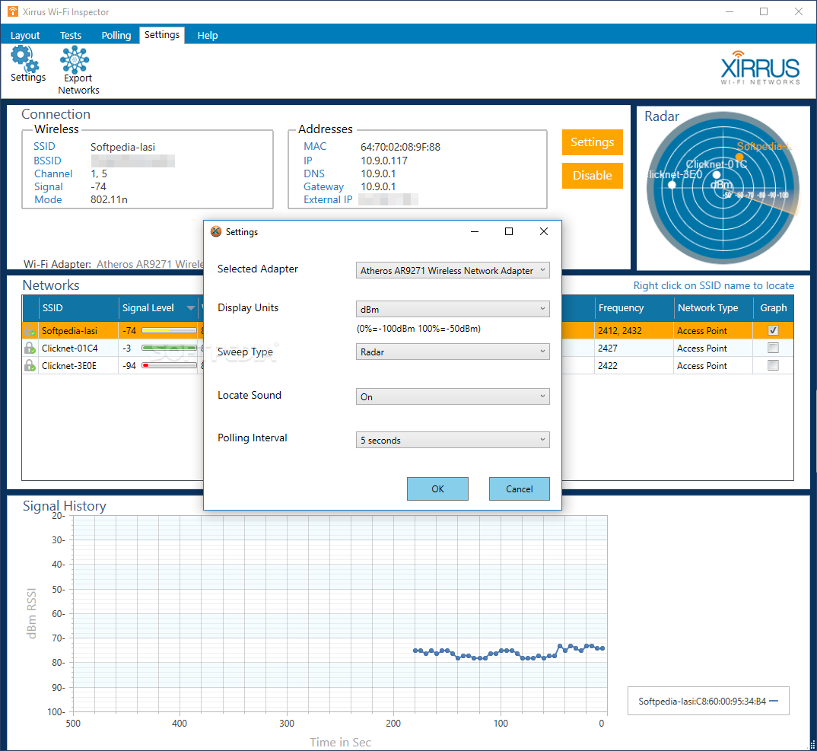Image resolution: width=817 pixels, height=751 pixels.
Task: Click the orange Disable button
Action: [593, 176]
